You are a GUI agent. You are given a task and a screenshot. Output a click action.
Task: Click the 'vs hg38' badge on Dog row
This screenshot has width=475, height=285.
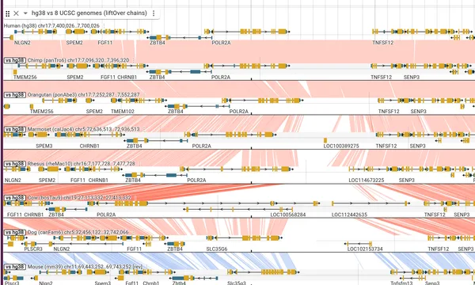point(15,232)
